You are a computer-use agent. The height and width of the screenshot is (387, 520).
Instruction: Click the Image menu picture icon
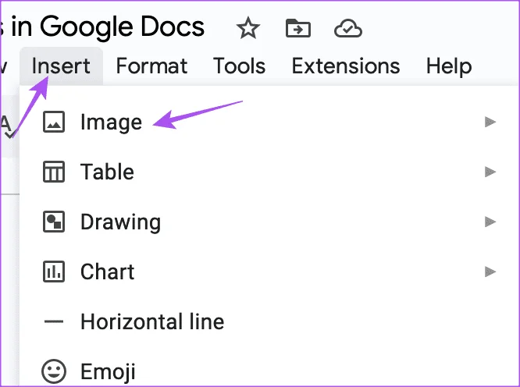54,122
